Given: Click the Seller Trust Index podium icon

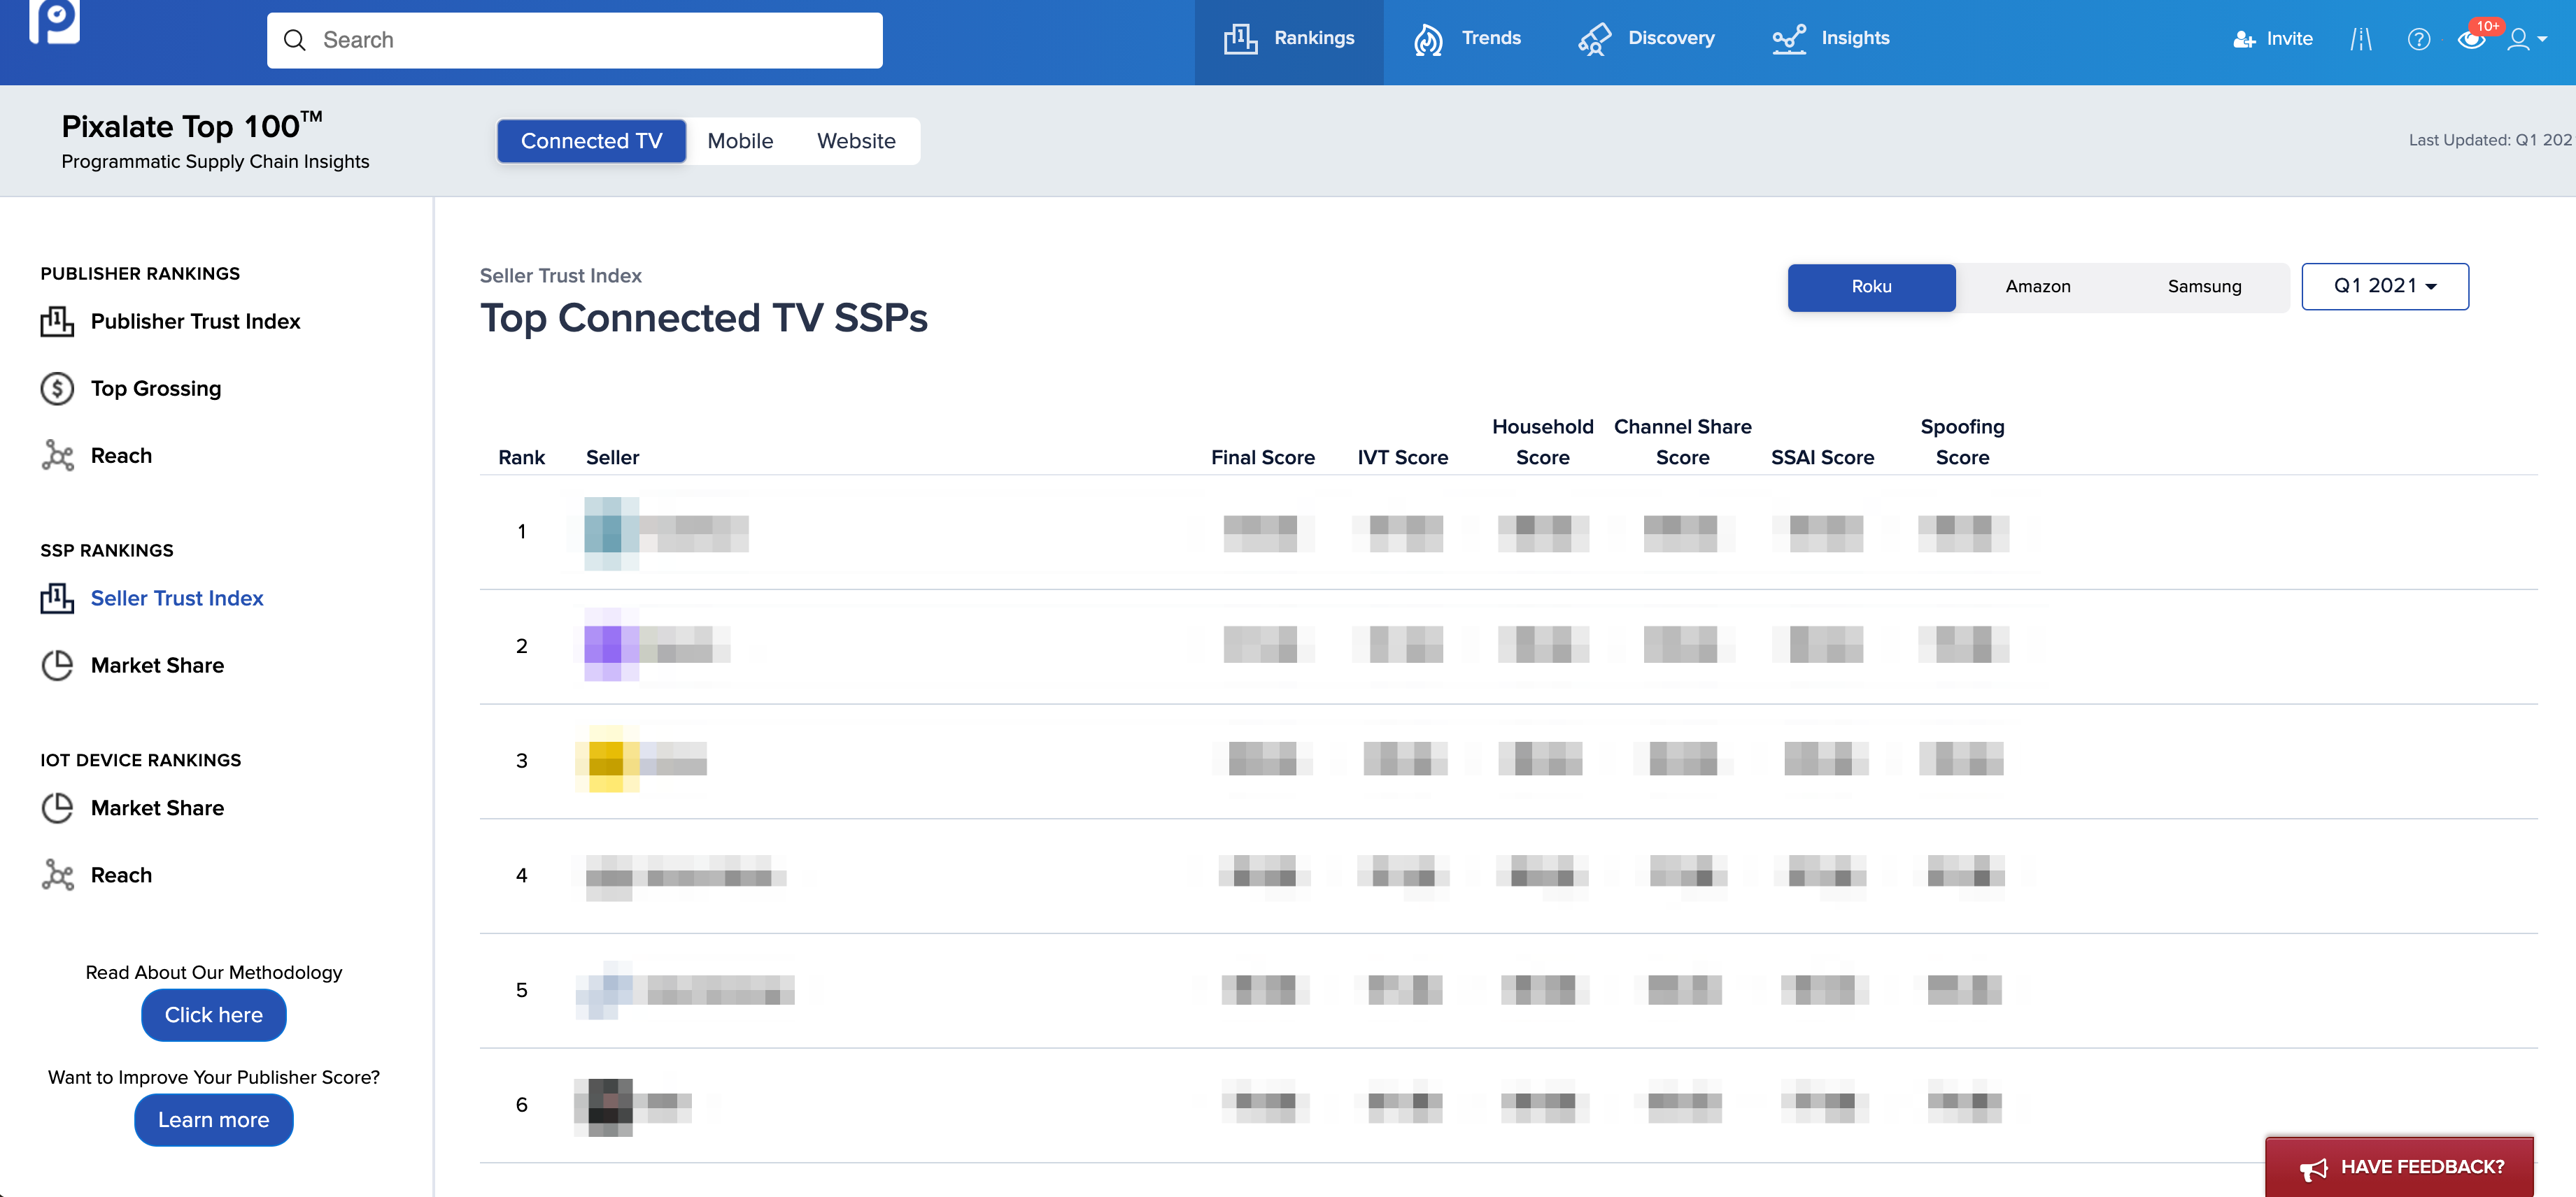Looking at the screenshot, I should pos(57,598).
